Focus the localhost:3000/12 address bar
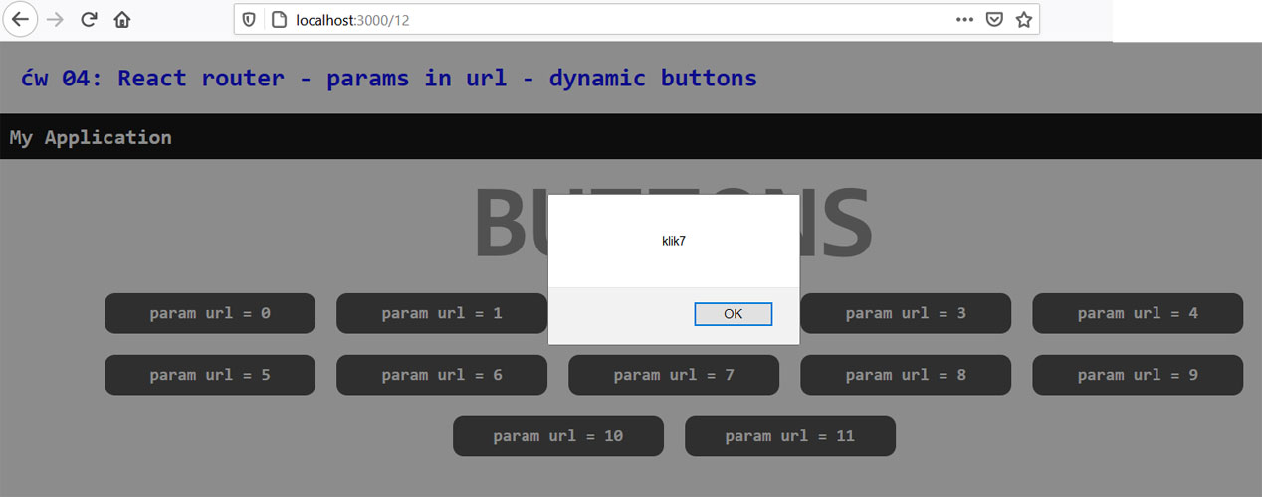This screenshot has height=497, width=1262. pyautogui.click(x=597, y=19)
